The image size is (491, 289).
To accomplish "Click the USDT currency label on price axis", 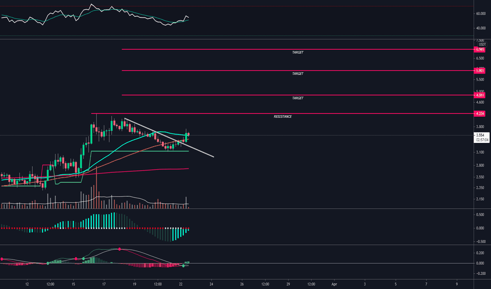I will coord(482,45).
